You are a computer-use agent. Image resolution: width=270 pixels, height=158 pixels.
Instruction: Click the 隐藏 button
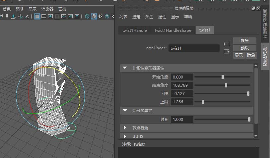251,55
